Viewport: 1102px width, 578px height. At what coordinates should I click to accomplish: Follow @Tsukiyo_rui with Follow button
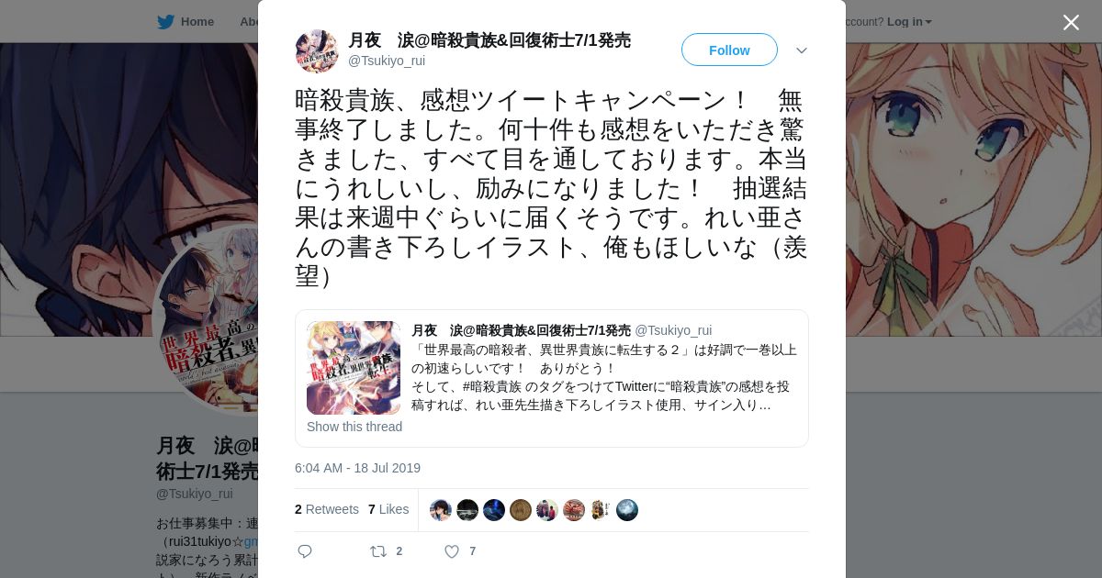coord(729,50)
